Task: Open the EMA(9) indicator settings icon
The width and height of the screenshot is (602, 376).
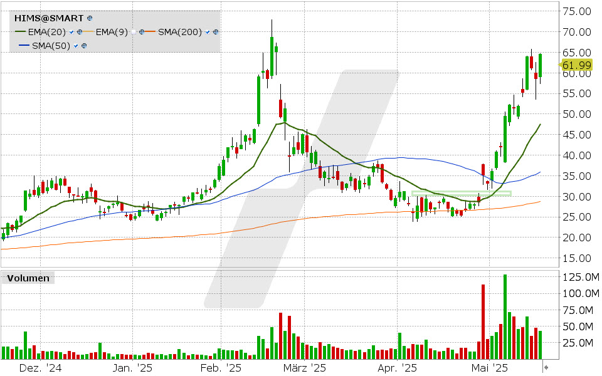Action: click(142, 32)
